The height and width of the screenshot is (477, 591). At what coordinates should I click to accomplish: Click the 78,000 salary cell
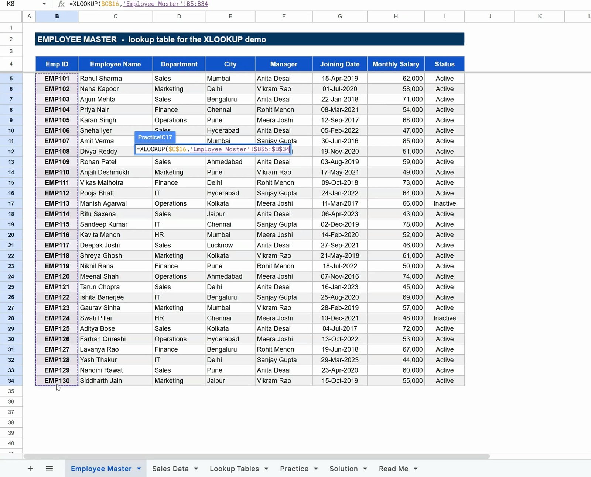396,224
